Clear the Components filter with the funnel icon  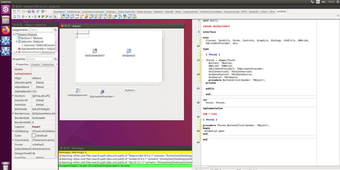tap(55, 30)
